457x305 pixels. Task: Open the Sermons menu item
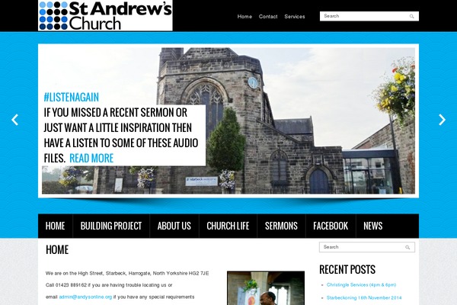281,226
